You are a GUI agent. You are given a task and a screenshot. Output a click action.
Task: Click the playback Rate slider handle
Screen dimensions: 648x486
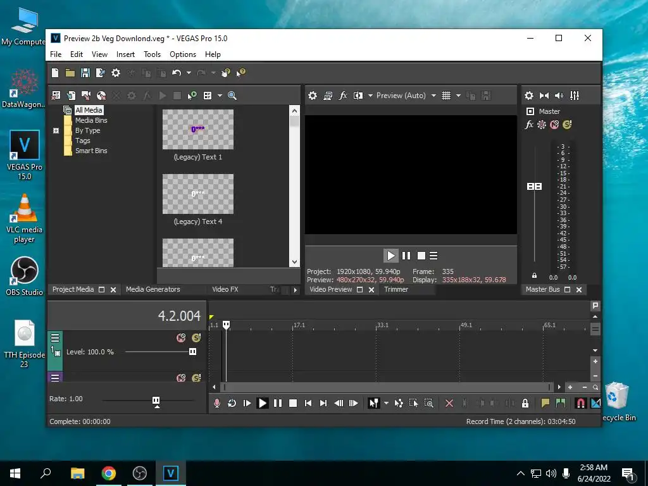point(156,401)
